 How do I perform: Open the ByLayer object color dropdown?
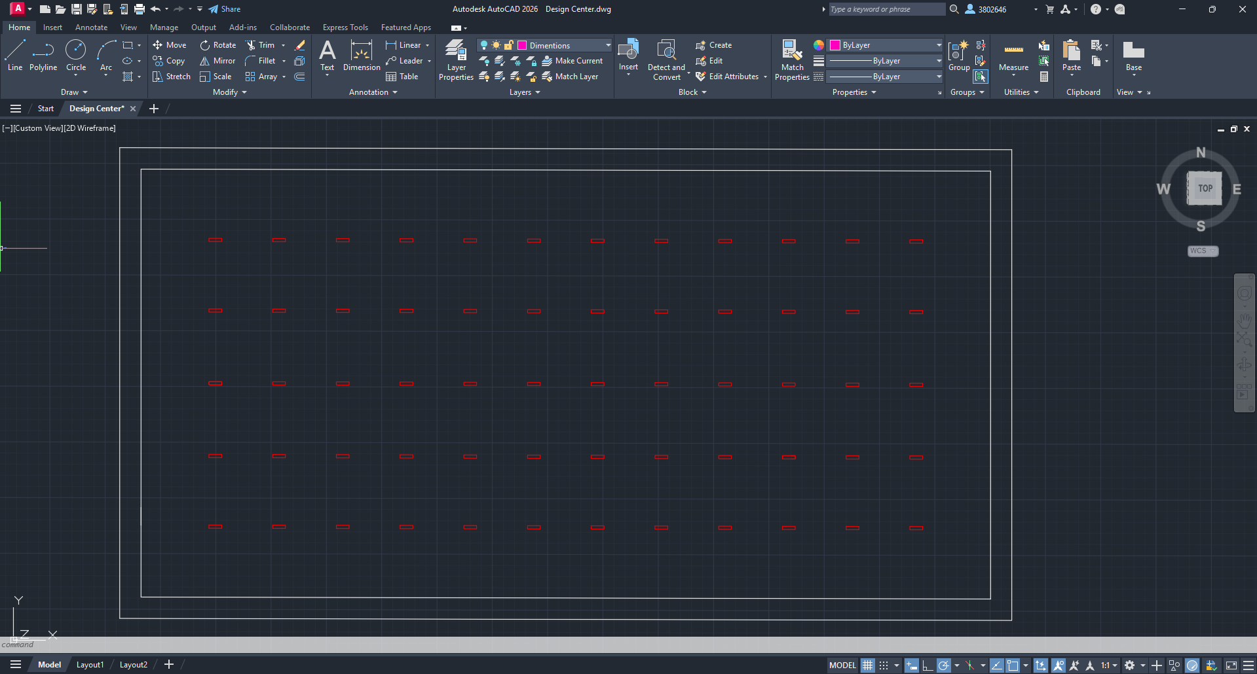point(886,45)
